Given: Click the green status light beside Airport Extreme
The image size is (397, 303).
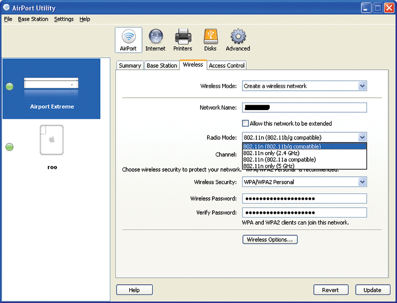Looking at the screenshot, I should [x=10, y=86].
